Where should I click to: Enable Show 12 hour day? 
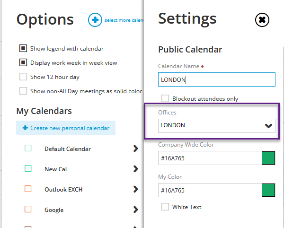point(23,77)
